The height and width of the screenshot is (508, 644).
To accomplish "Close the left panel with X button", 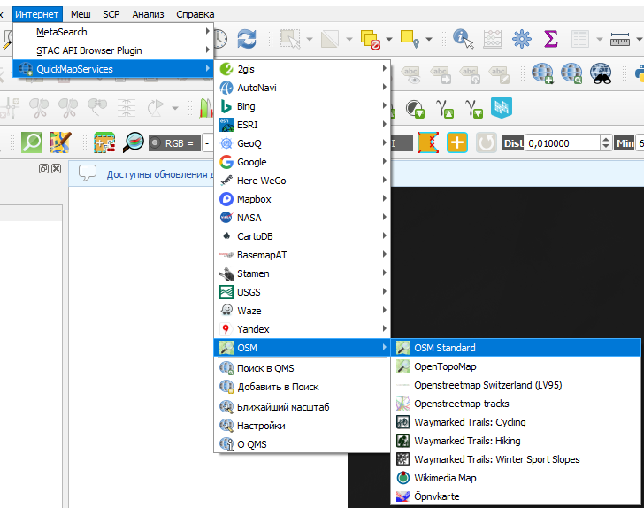I will coord(57,168).
